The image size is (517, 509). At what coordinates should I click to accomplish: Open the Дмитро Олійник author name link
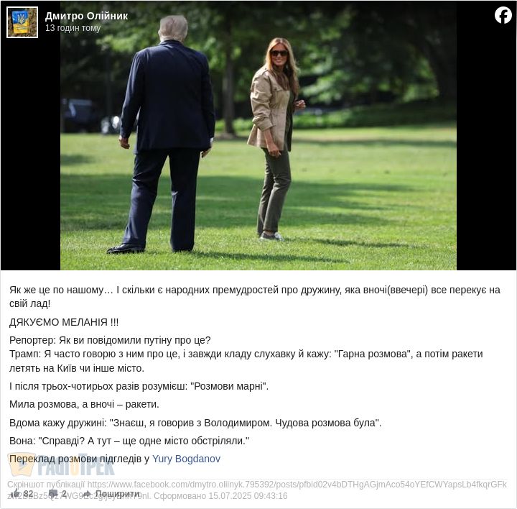(86, 16)
